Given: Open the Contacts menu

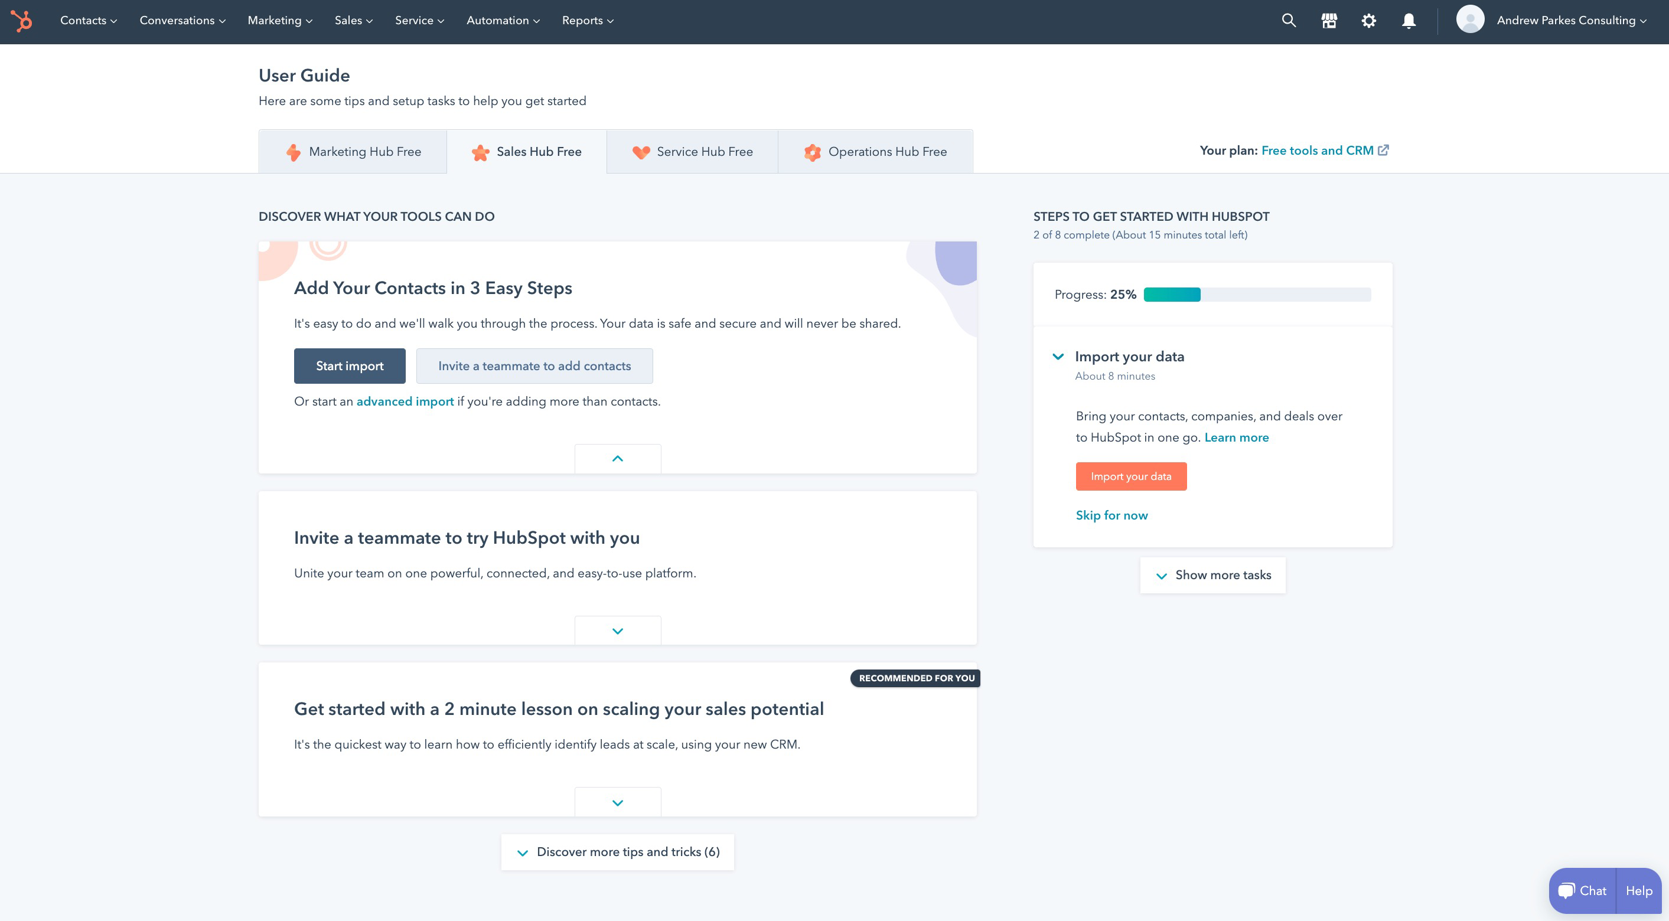Looking at the screenshot, I should click(89, 21).
